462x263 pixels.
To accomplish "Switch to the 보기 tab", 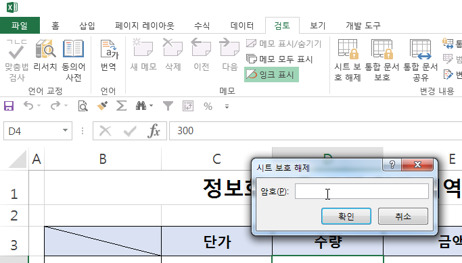I will (x=318, y=26).
